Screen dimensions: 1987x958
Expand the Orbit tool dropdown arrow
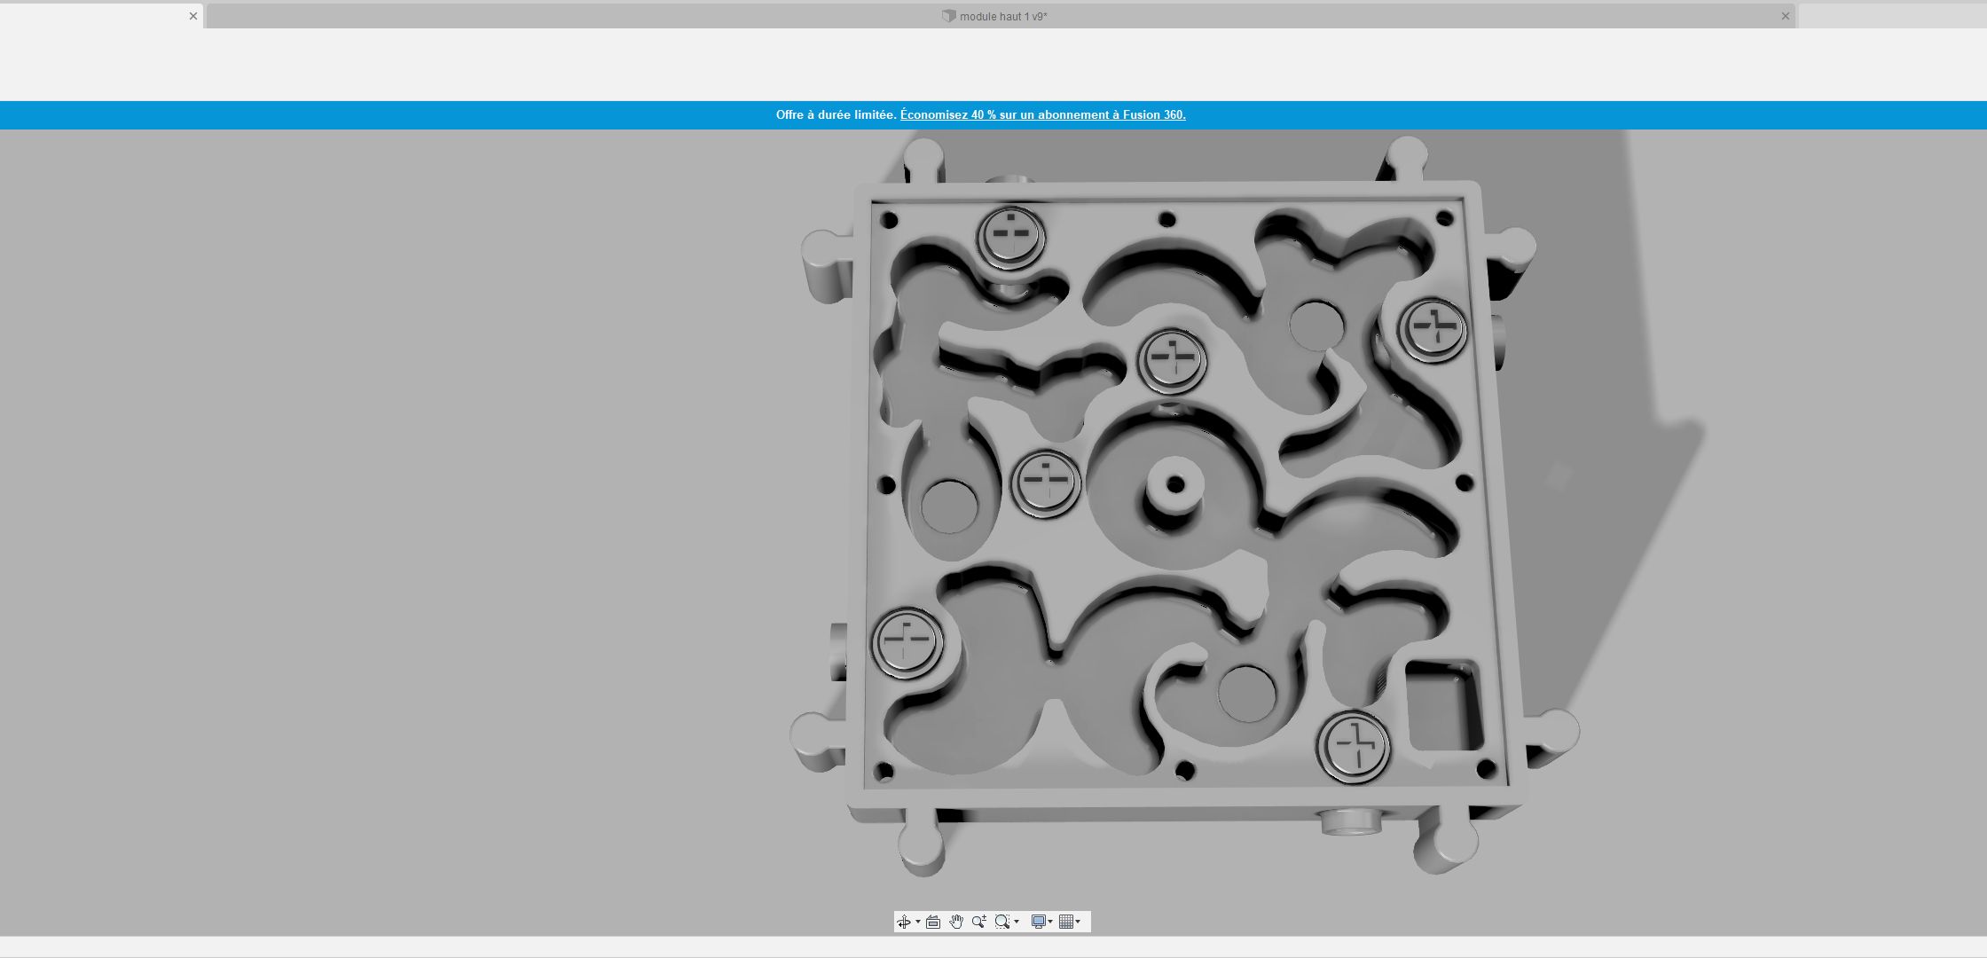(918, 922)
